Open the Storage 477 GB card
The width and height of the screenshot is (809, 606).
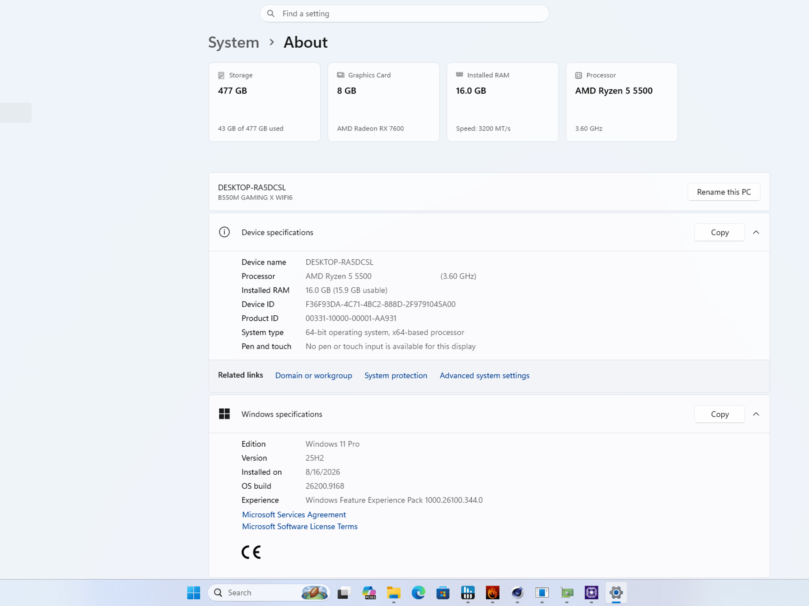pyautogui.click(x=265, y=102)
